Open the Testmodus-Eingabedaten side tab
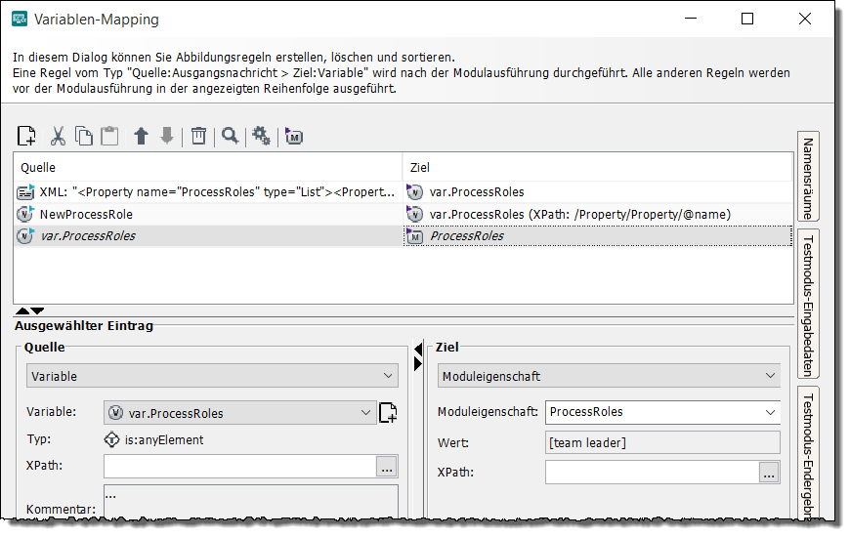 808,303
